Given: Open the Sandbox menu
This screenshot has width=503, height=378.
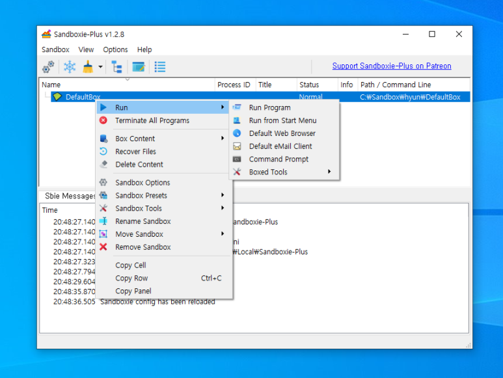Looking at the screenshot, I should coord(55,49).
